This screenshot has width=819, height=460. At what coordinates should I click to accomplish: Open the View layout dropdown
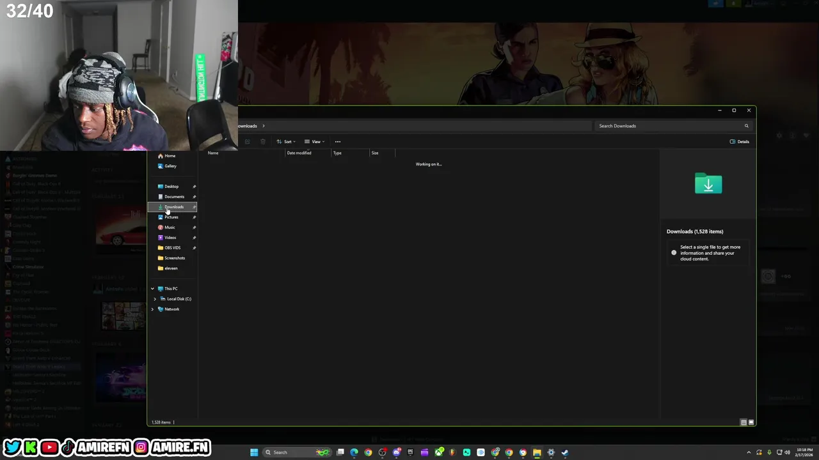click(314, 142)
